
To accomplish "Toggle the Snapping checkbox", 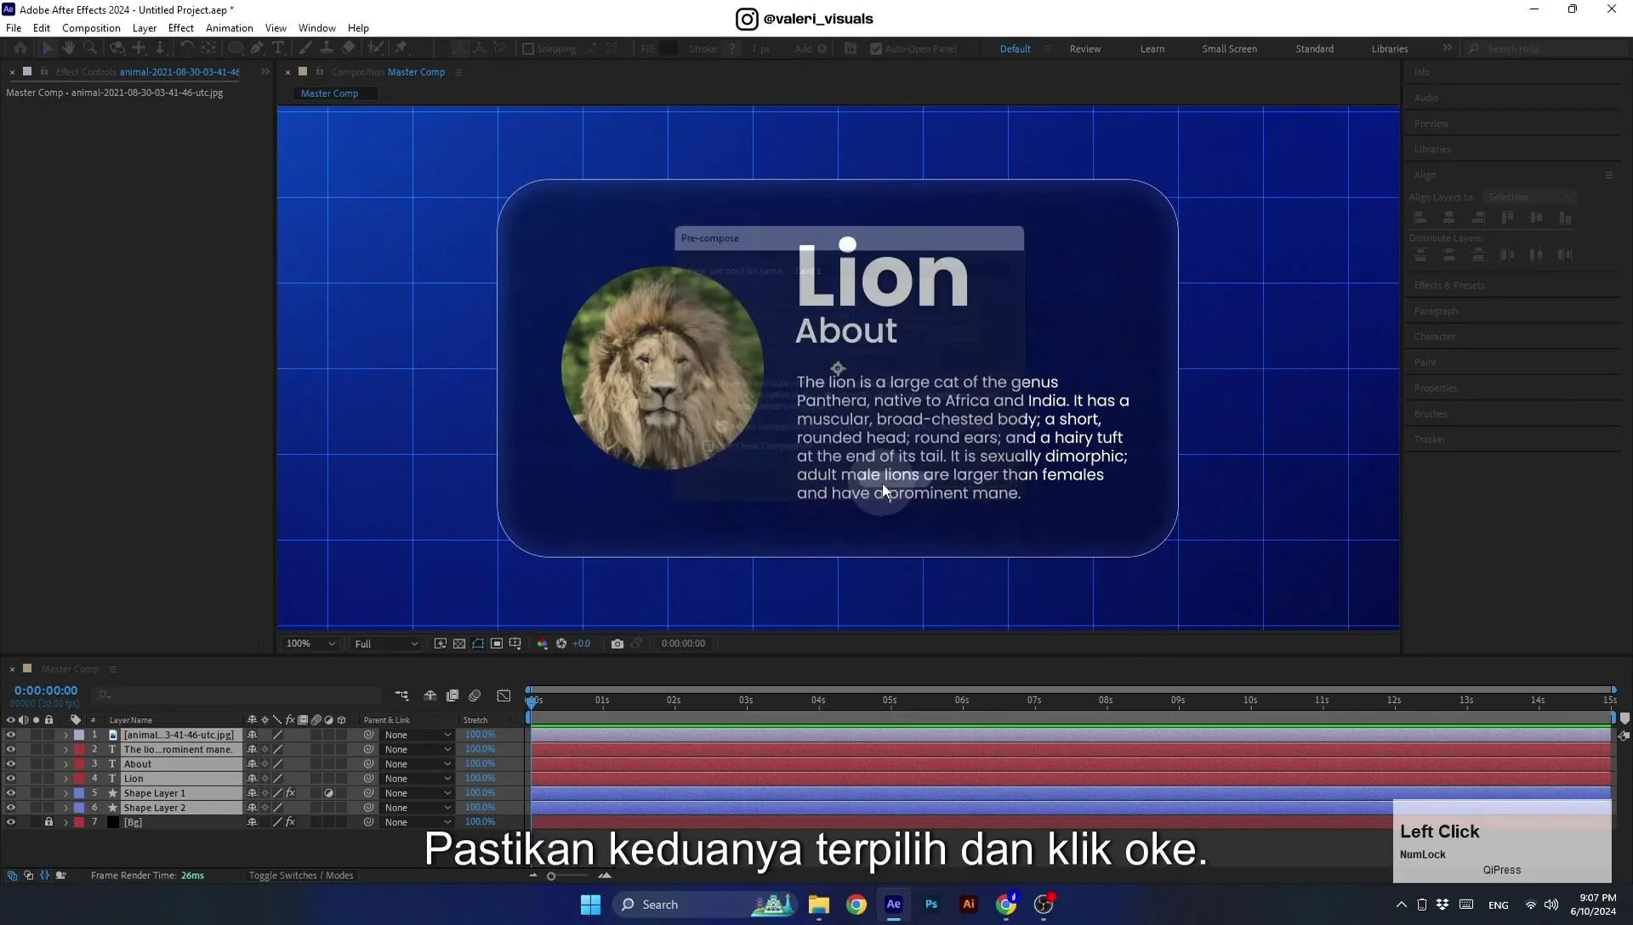I will 528,49.
